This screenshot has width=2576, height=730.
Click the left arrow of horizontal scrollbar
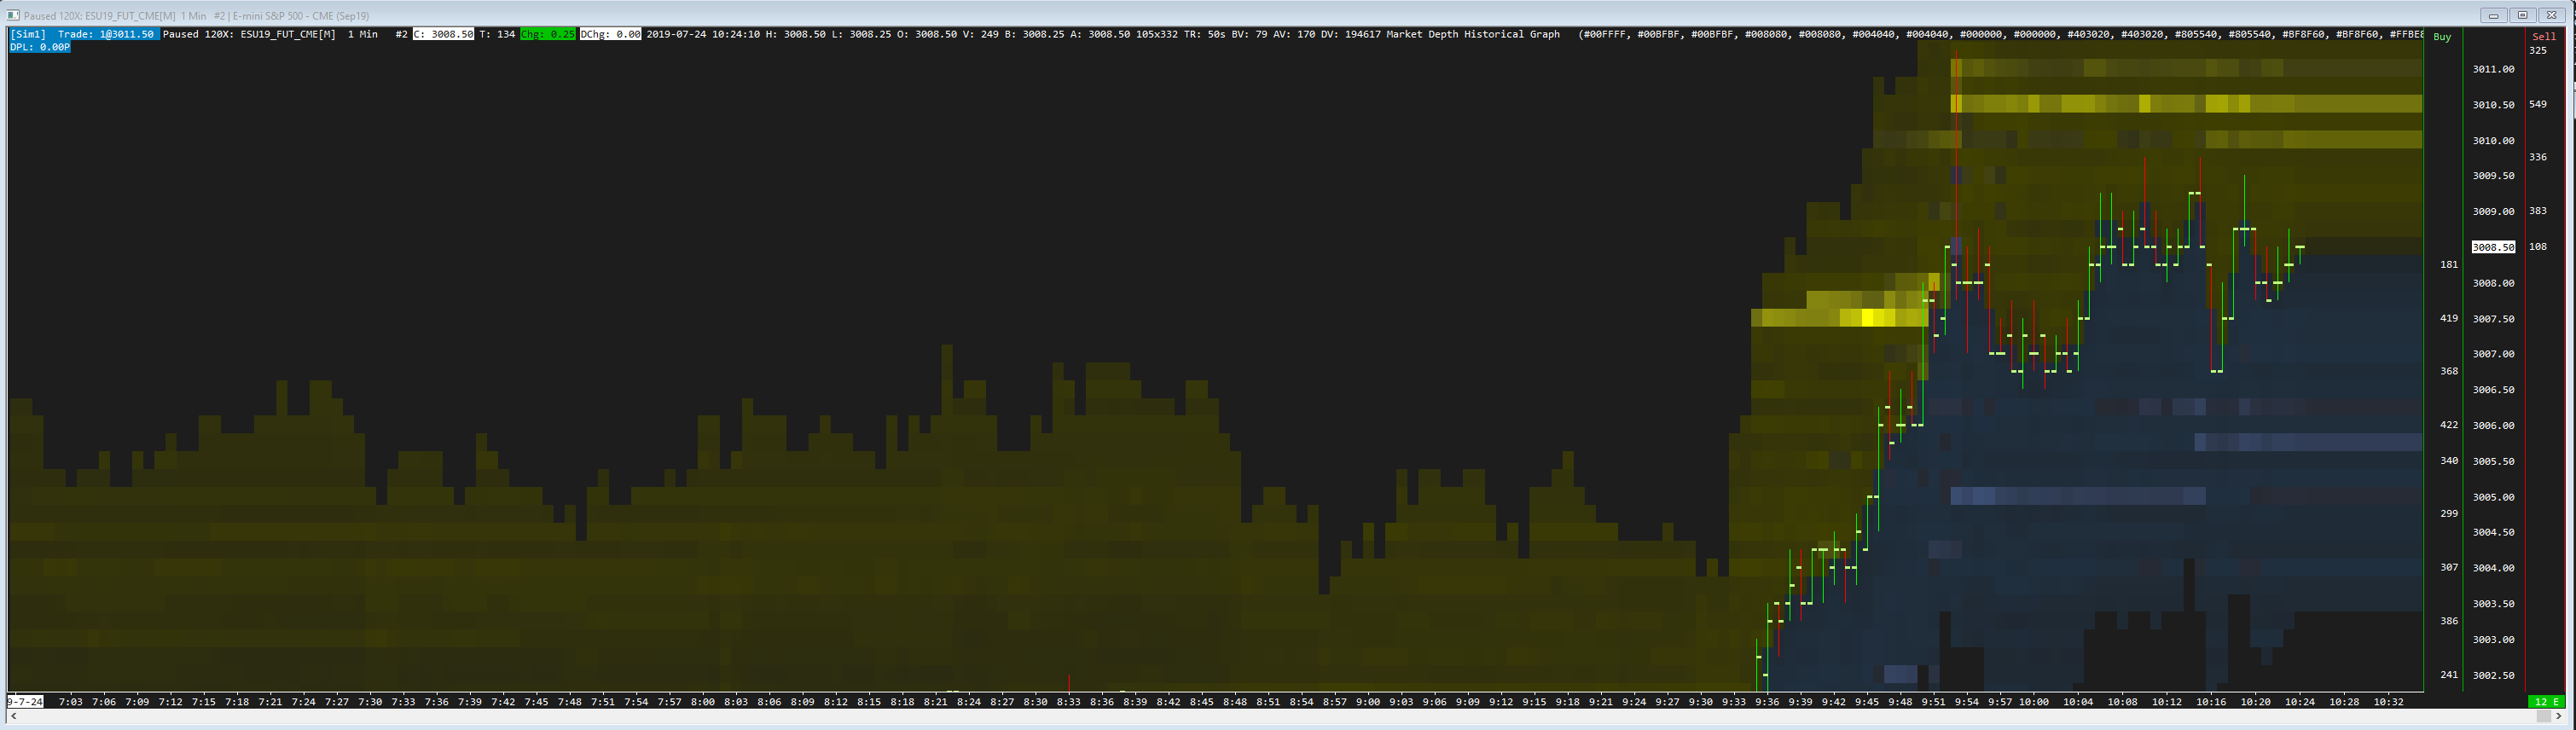pos(13,717)
